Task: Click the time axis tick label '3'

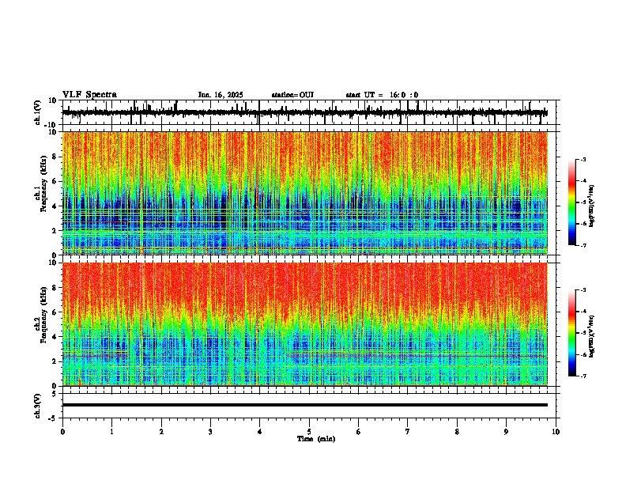Action: click(210, 432)
